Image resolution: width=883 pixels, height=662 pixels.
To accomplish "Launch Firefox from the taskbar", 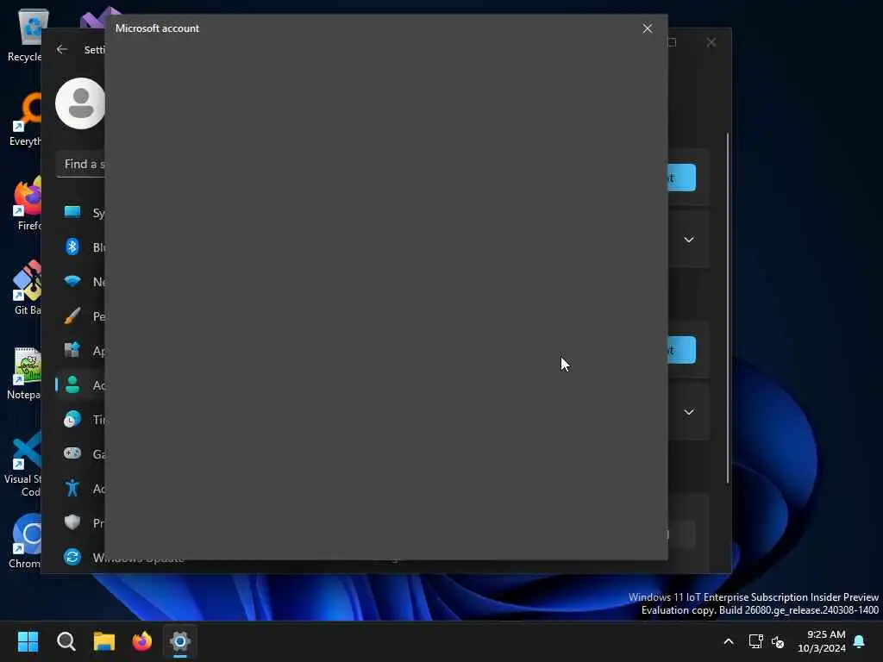I will (x=142, y=641).
